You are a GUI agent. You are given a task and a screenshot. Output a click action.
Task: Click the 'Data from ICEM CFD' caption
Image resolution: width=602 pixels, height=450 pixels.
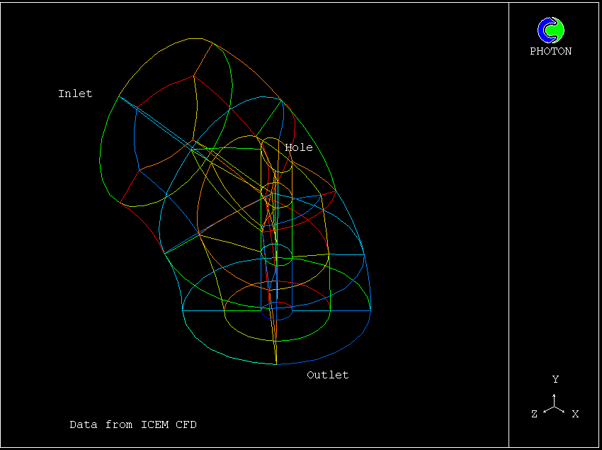(133, 424)
